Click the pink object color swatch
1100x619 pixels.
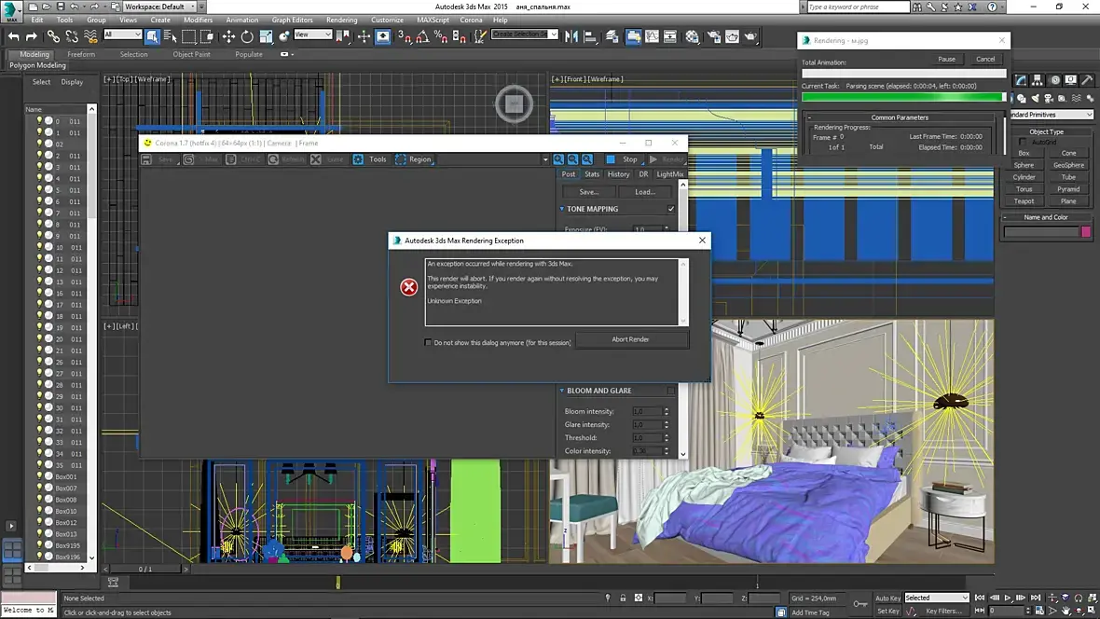click(1086, 232)
